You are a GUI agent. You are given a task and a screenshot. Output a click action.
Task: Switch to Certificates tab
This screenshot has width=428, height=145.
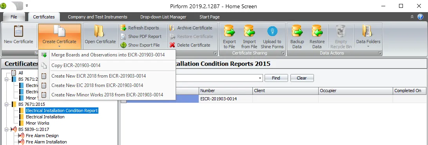44,17
